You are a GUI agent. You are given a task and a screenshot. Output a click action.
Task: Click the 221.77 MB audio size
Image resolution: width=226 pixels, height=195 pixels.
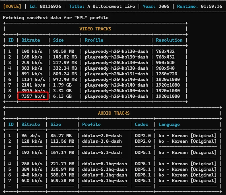point(62,164)
